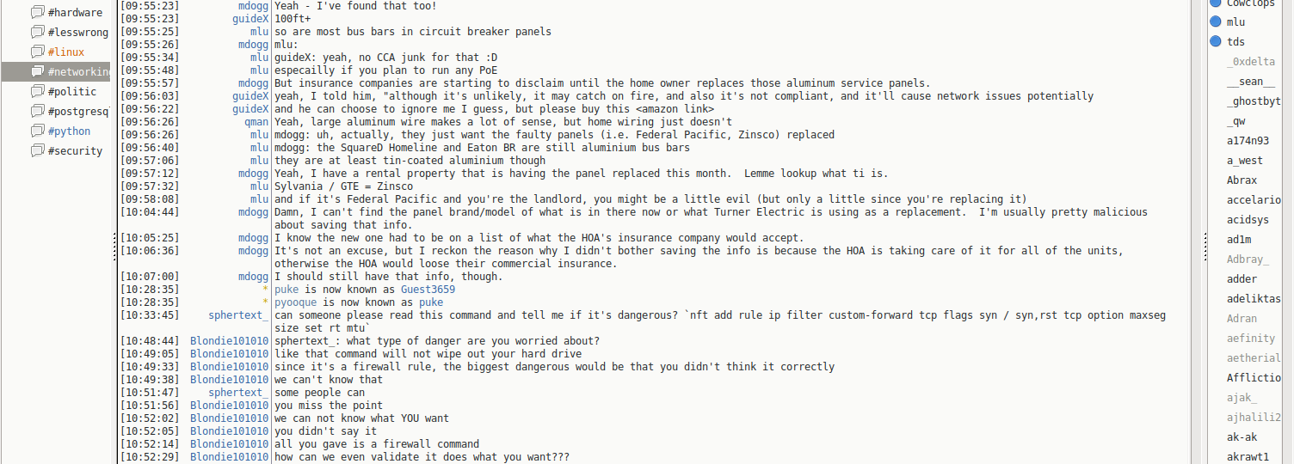Screen dimensions: 1294x464
Task: Select adder in the user list
Action: pos(1242,279)
